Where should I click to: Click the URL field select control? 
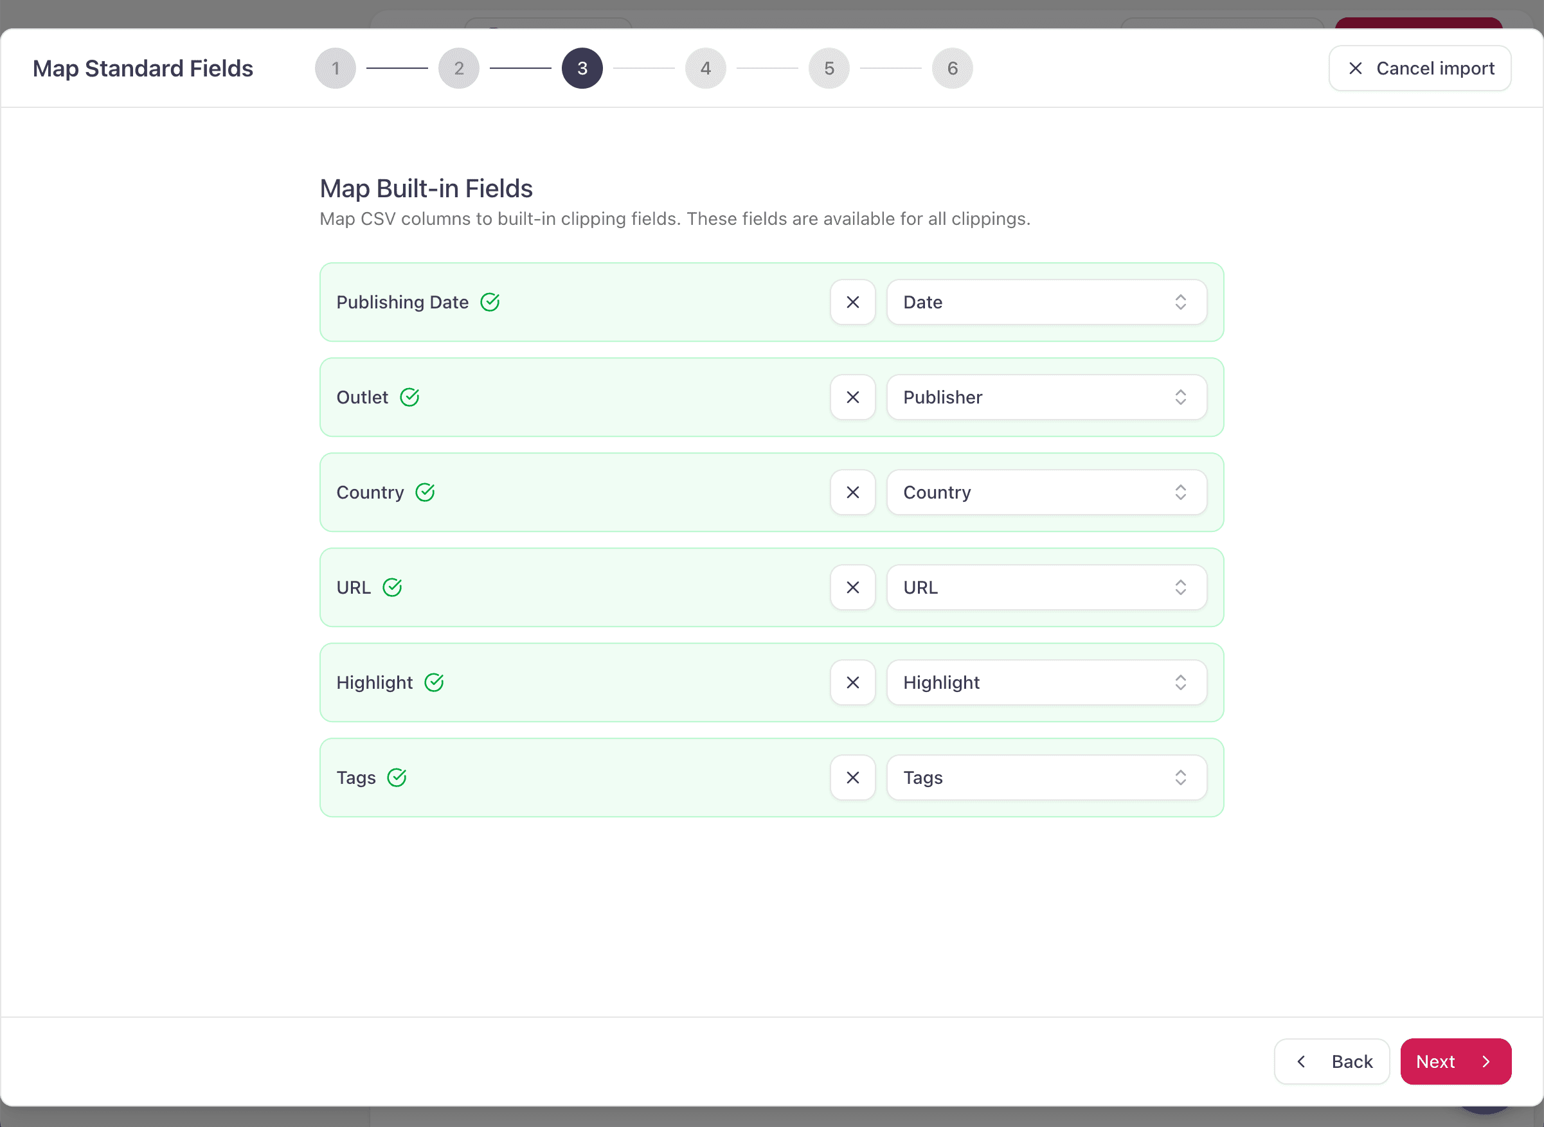[1046, 587]
